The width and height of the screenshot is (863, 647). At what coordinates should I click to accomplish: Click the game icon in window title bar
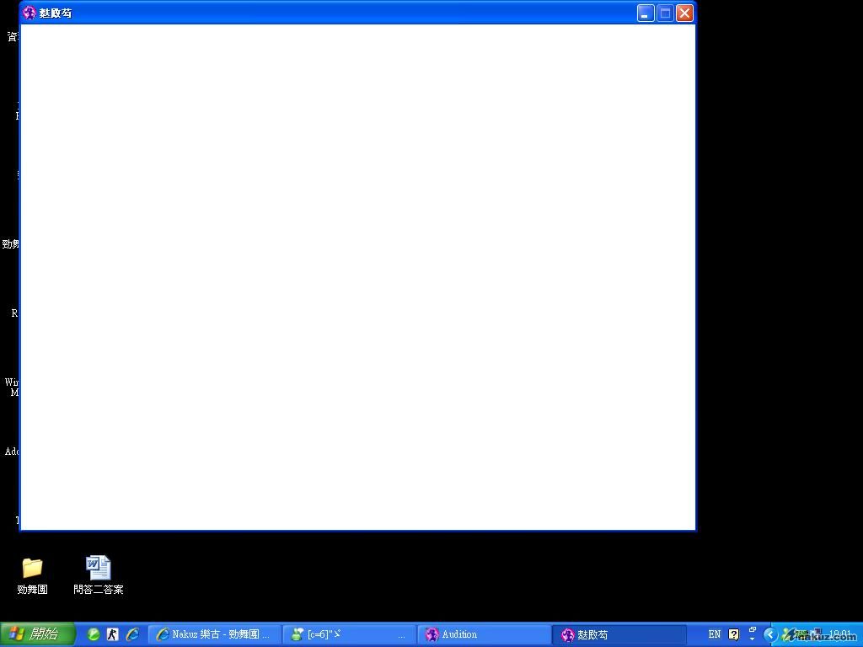[x=29, y=13]
